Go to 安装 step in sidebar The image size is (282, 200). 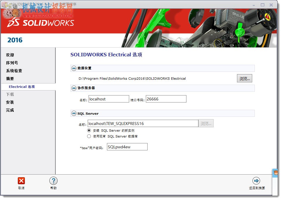coord(10,102)
